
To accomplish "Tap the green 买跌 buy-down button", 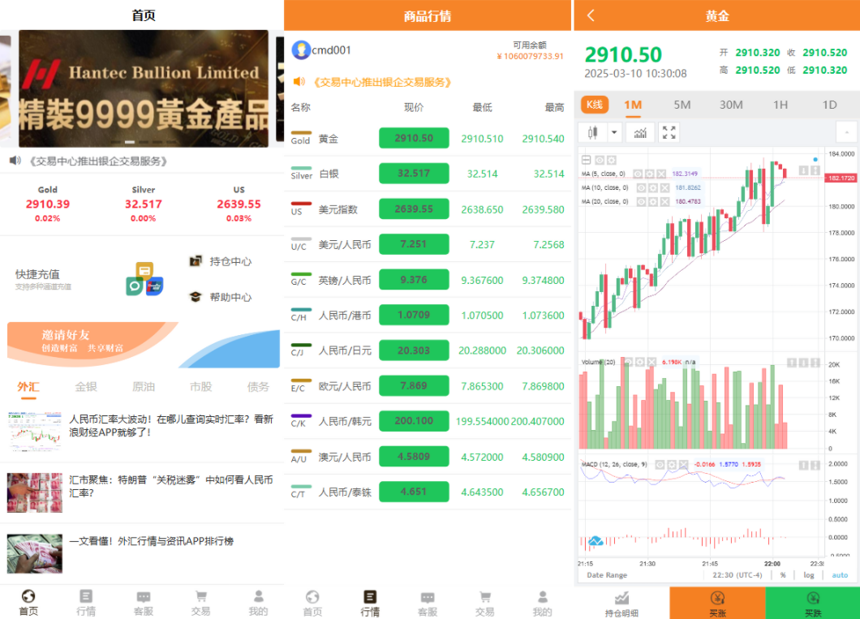I will coord(813,603).
